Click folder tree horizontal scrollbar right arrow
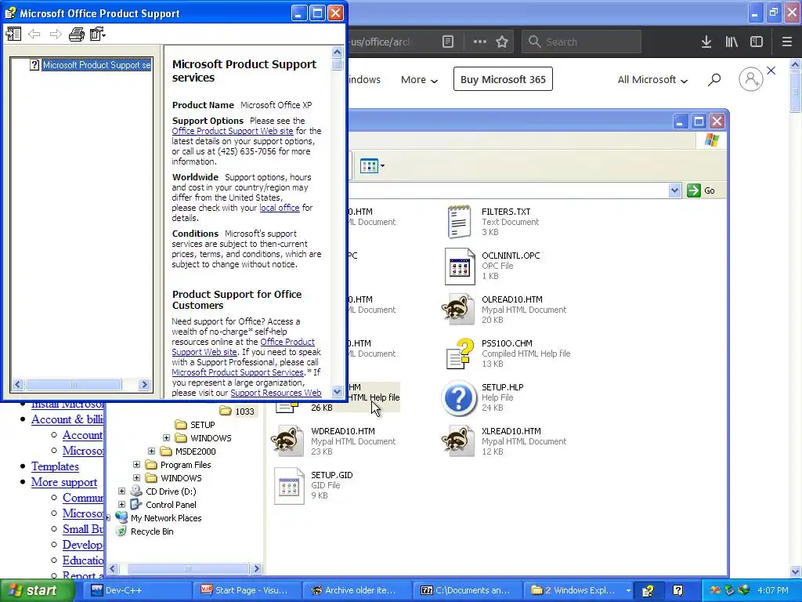Screen dimensions: 802x602 coord(257,569)
